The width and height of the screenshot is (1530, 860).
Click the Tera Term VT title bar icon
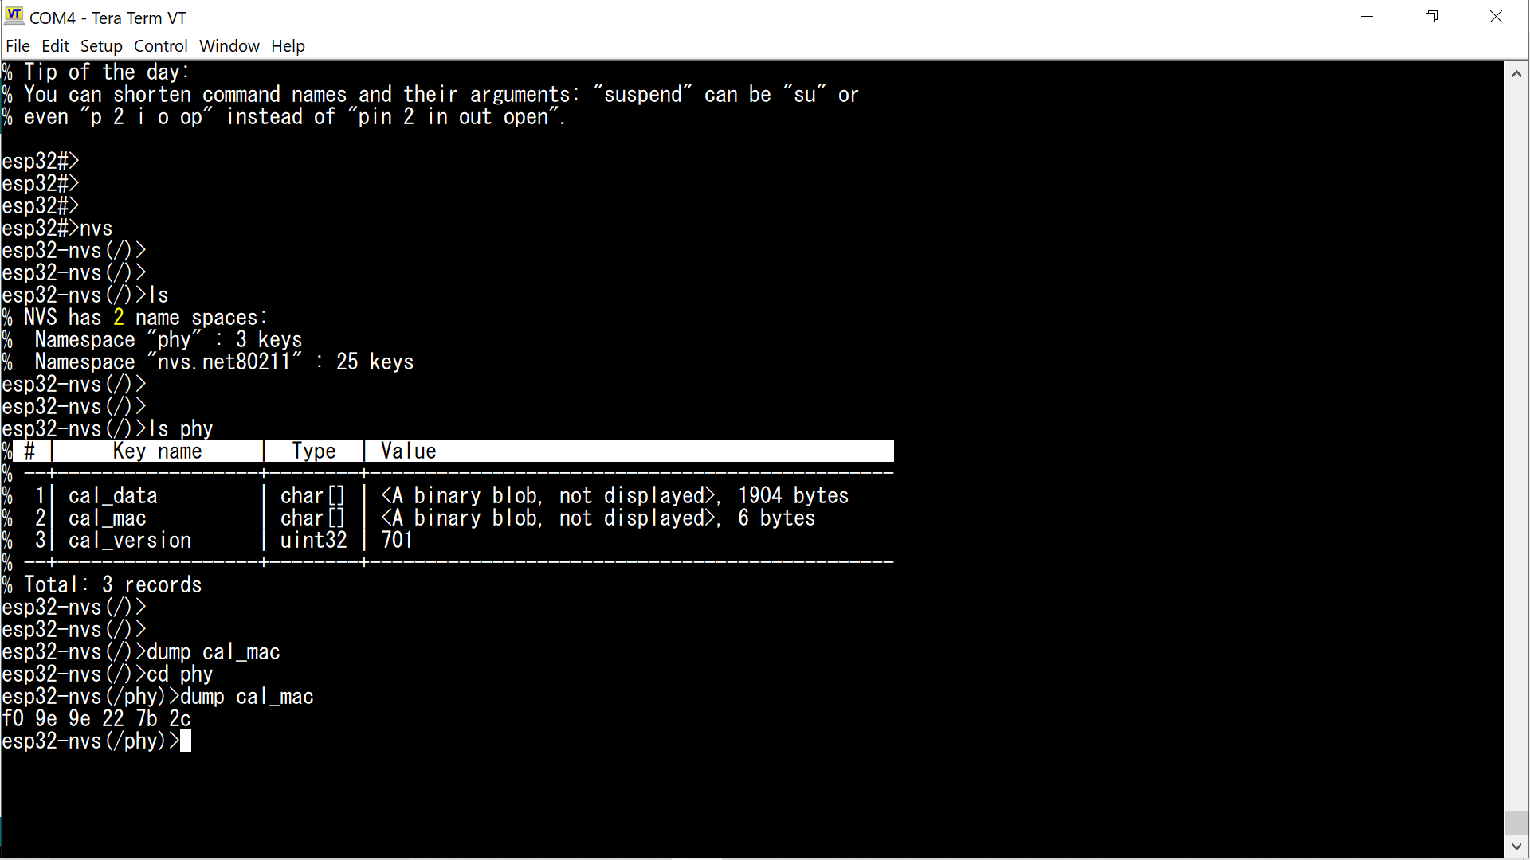pyautogui.click(x=14, y=17)
